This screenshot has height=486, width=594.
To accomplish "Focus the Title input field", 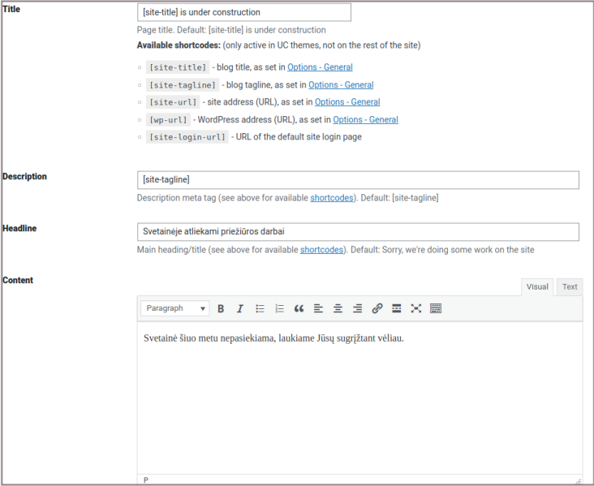I will 244,12.
